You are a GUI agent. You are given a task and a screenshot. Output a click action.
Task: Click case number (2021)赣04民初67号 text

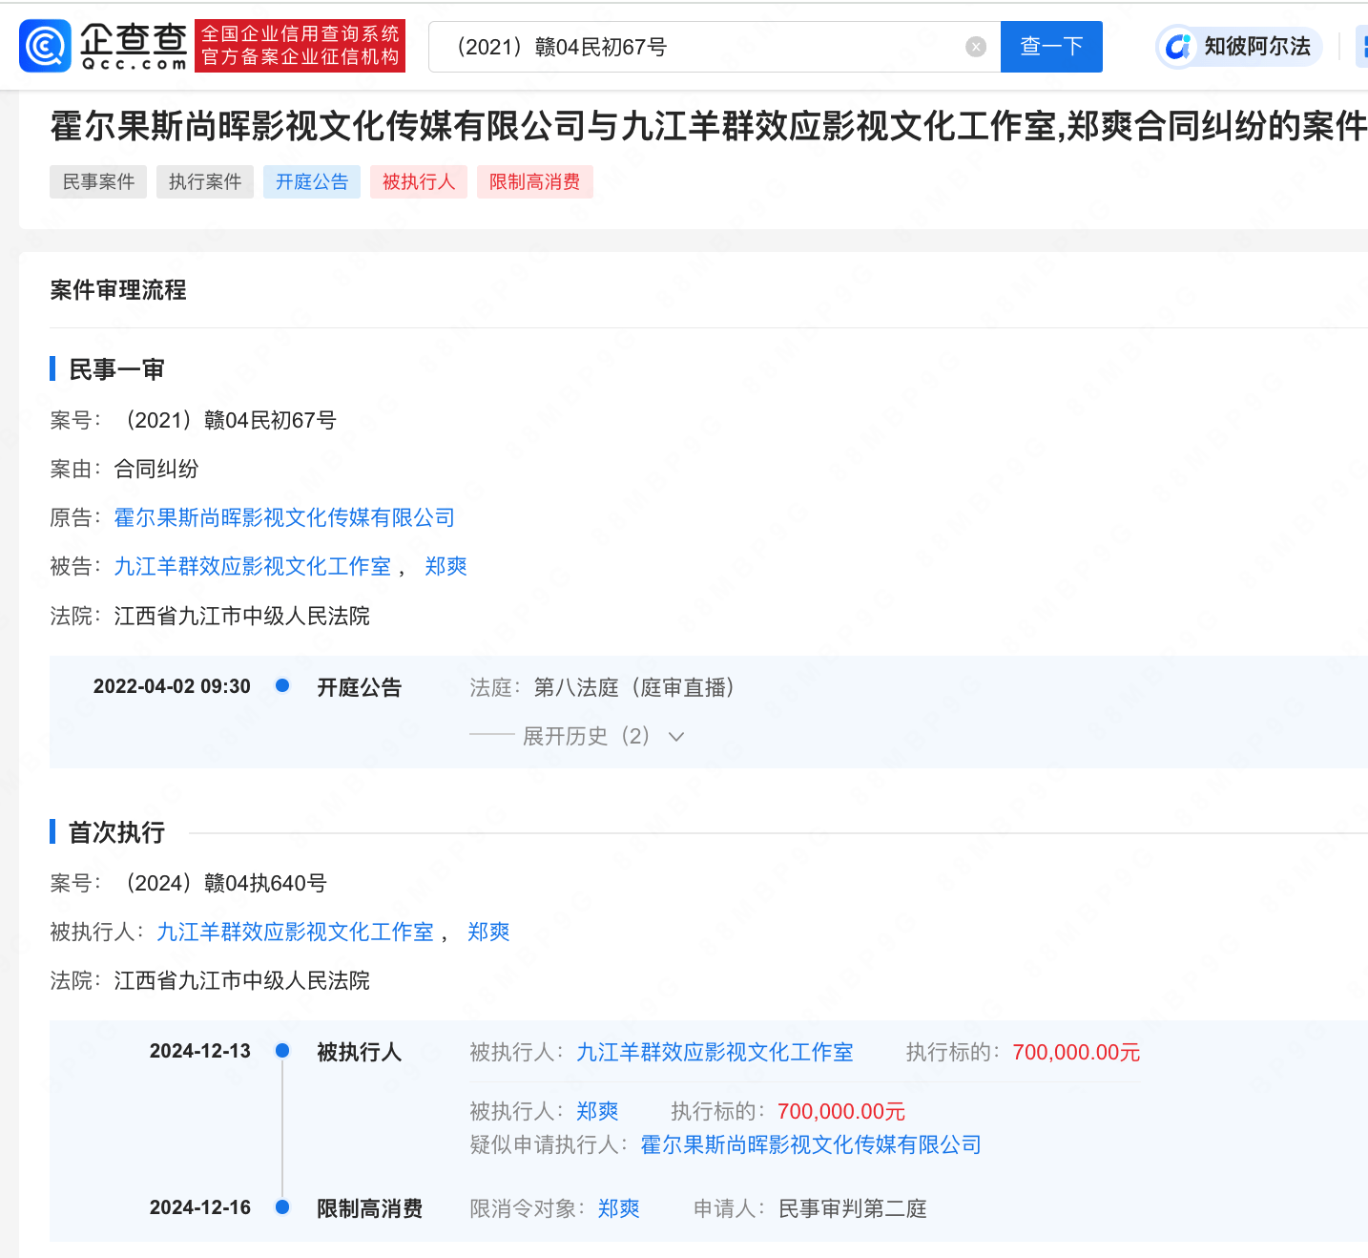tap(226, 420)
